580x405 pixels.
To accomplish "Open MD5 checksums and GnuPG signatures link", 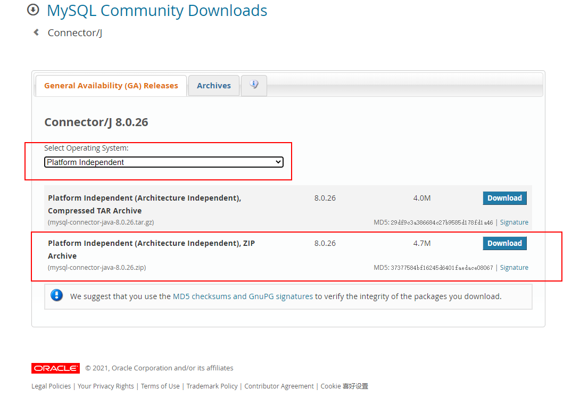I will click(243, 296).
